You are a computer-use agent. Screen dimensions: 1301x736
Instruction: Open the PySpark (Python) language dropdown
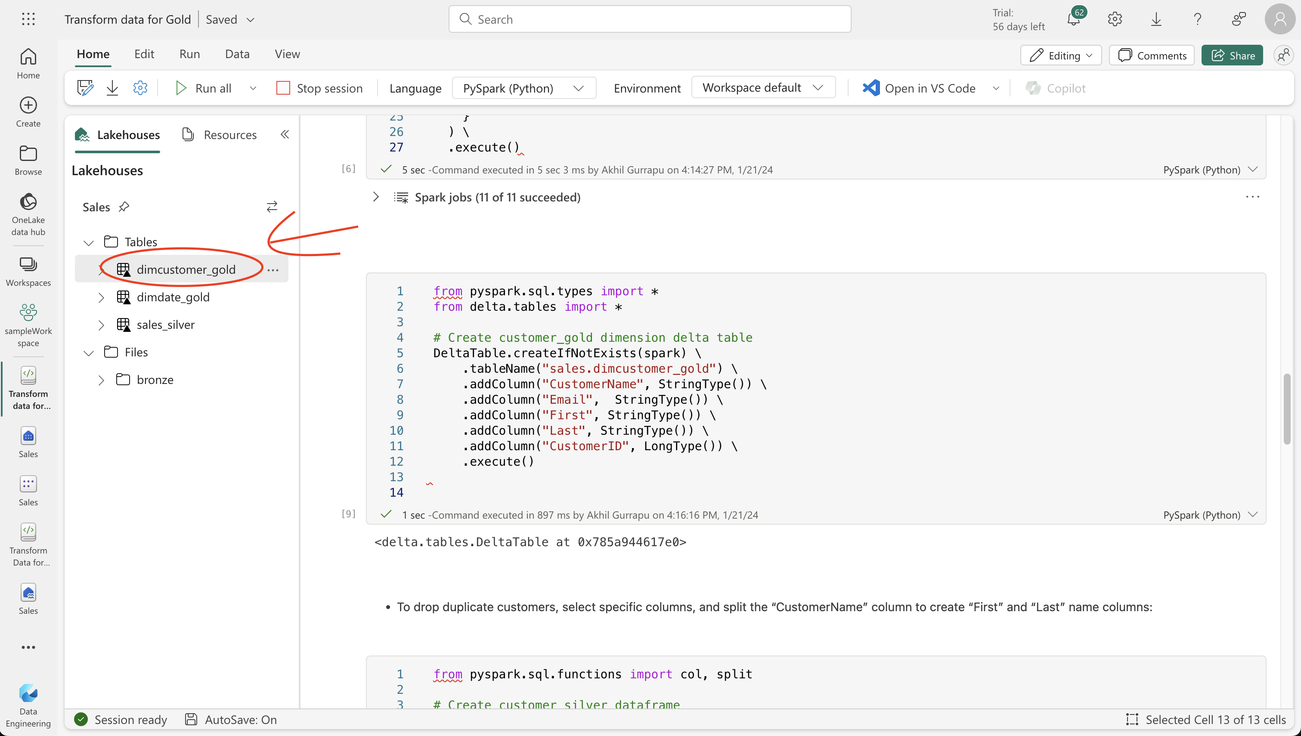tap(523, 88)
